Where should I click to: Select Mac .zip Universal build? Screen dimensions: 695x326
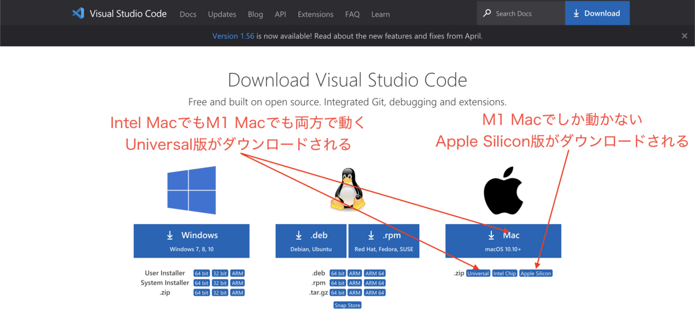coord(478,273)
